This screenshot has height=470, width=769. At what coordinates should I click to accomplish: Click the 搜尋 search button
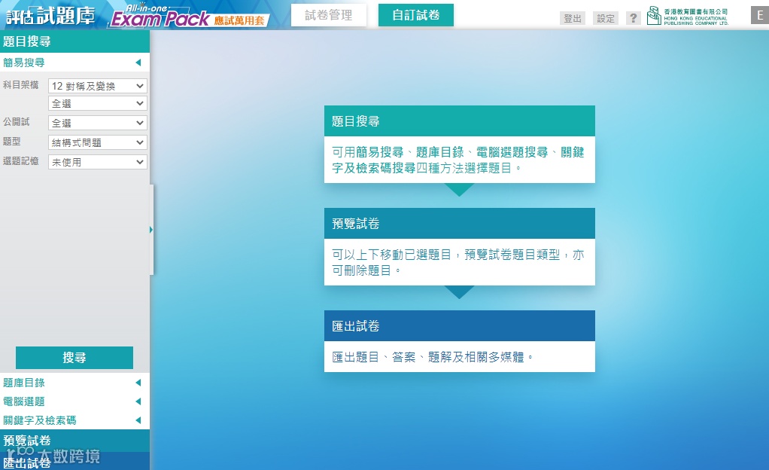[74, 358]
